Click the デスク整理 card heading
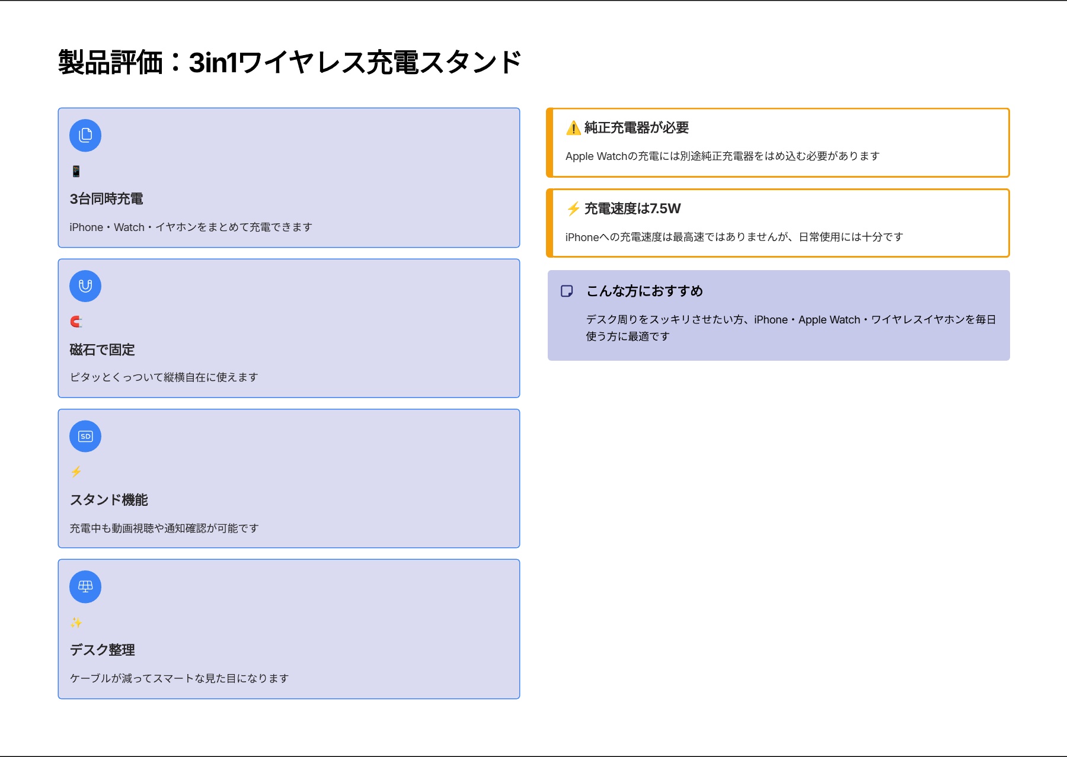Screen dimensions: 1067x757 click(103, 650)
